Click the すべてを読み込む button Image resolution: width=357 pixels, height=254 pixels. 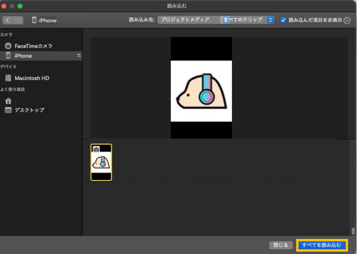pos(322,245)
